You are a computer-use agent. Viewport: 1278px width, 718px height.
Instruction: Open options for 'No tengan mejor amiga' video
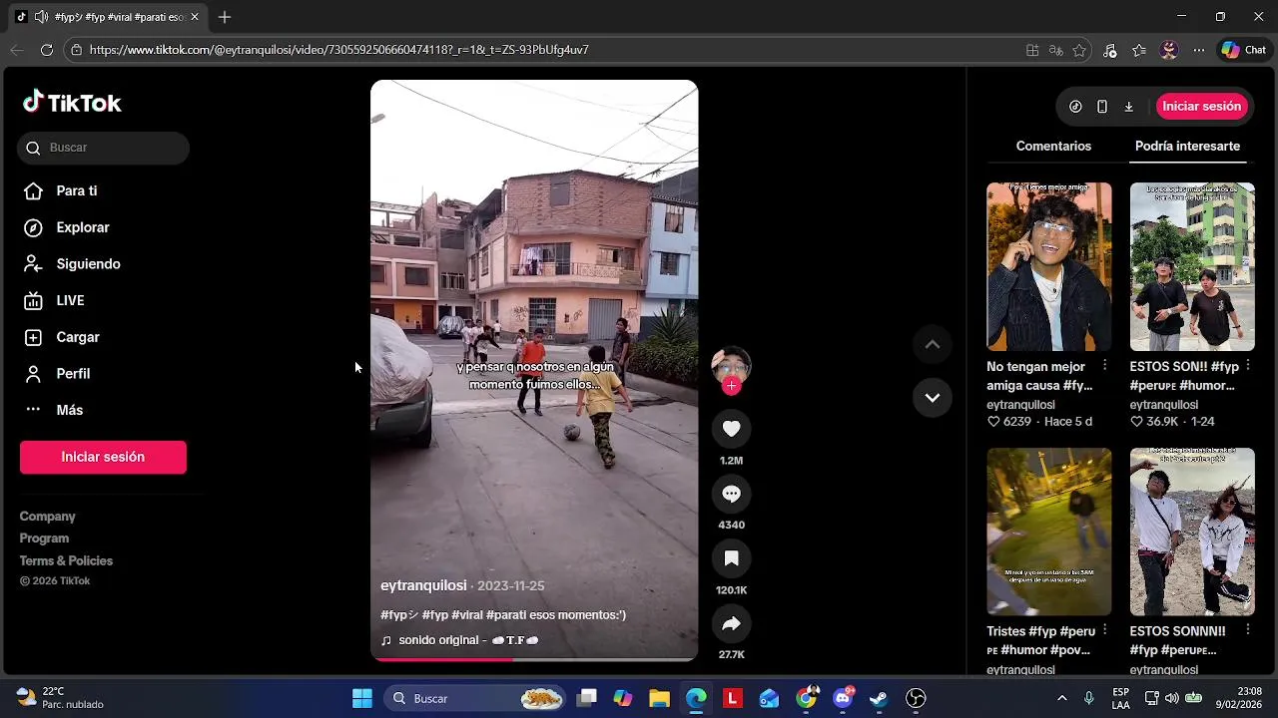(1104, 366)
